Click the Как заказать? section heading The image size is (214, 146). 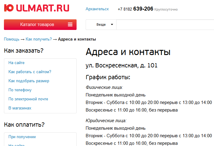[24, 50]
